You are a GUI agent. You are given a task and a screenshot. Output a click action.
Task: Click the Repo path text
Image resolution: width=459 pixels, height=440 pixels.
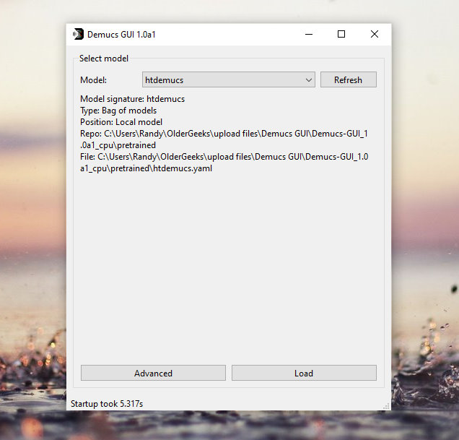pos(224,139)
